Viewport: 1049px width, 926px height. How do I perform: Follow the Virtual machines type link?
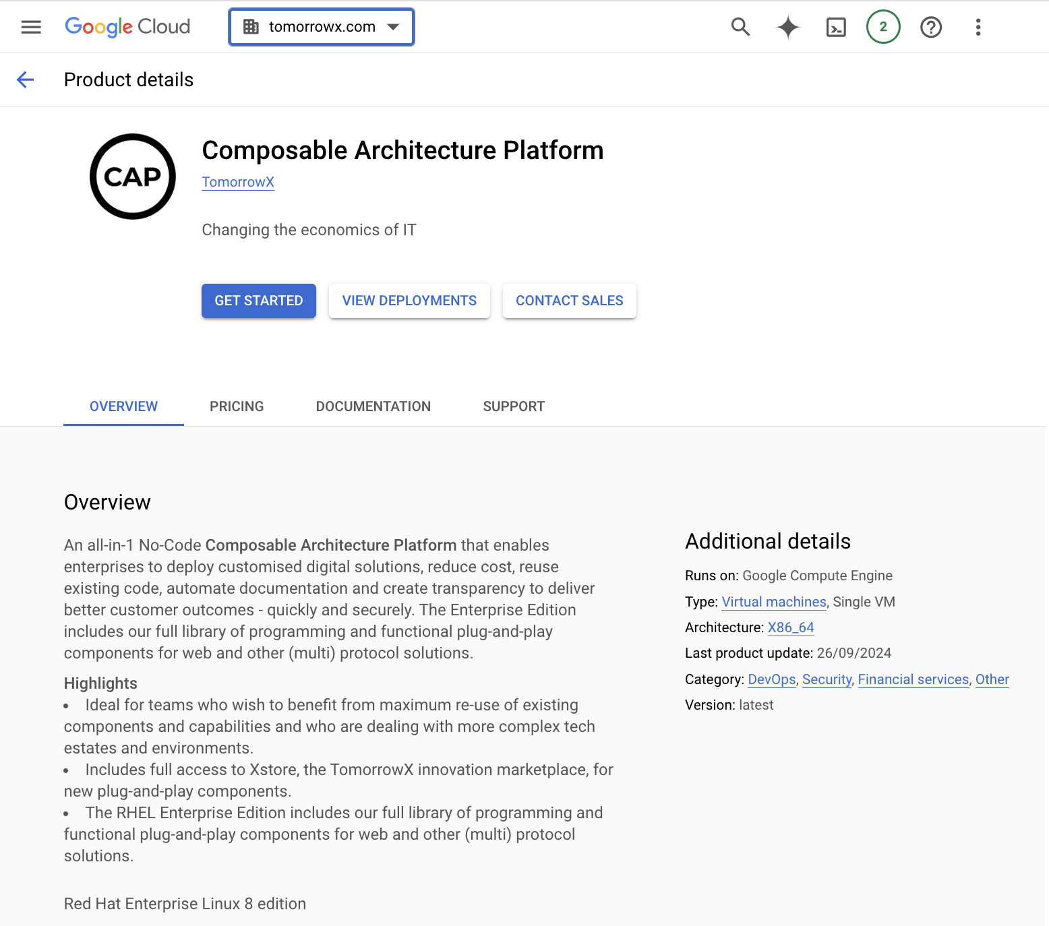click(x=774, y=602)
